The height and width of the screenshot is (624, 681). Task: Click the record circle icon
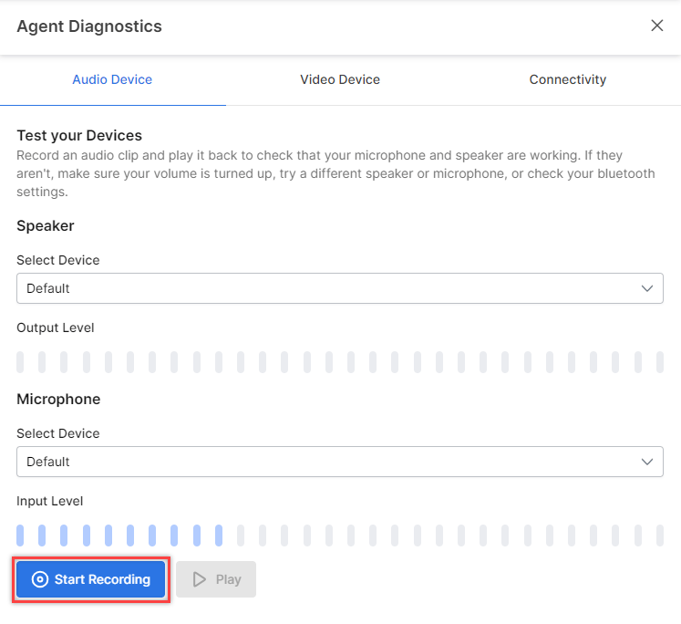point(40,579)
